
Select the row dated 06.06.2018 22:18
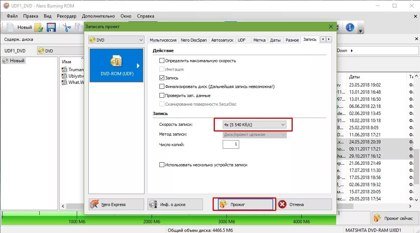pyautogui.click(x=365, y=106)
